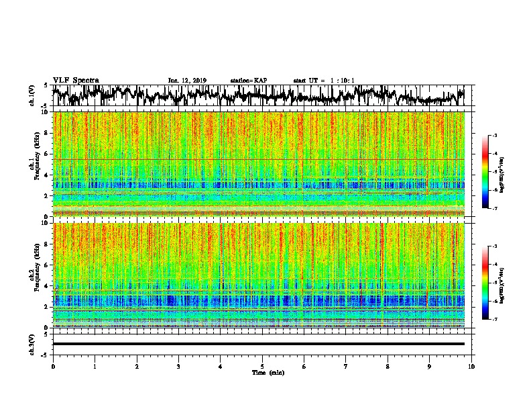The image size is (531, 411).
Task: Click the time axis tick label "7"
Action: click(x=346, y=367)
